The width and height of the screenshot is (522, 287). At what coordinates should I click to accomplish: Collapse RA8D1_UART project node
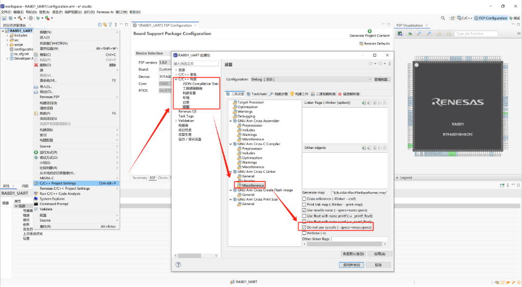3,30
